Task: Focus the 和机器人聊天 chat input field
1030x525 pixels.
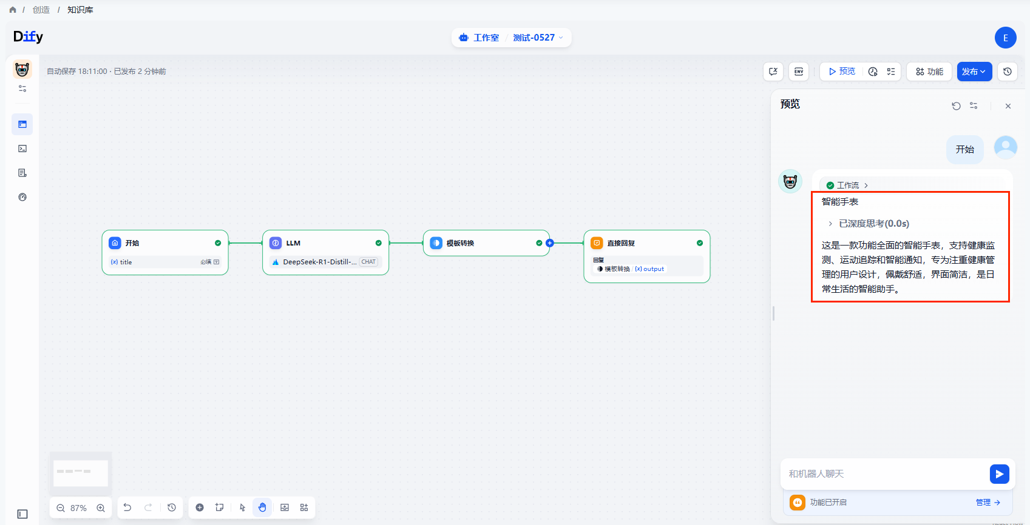Action: coord(886,474)
